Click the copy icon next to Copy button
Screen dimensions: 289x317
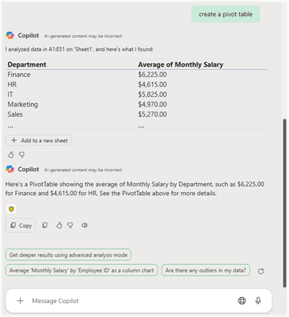(x=45, y=225)
